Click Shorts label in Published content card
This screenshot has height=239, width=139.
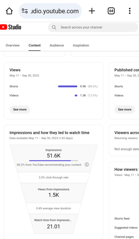[x=119, y=86]
